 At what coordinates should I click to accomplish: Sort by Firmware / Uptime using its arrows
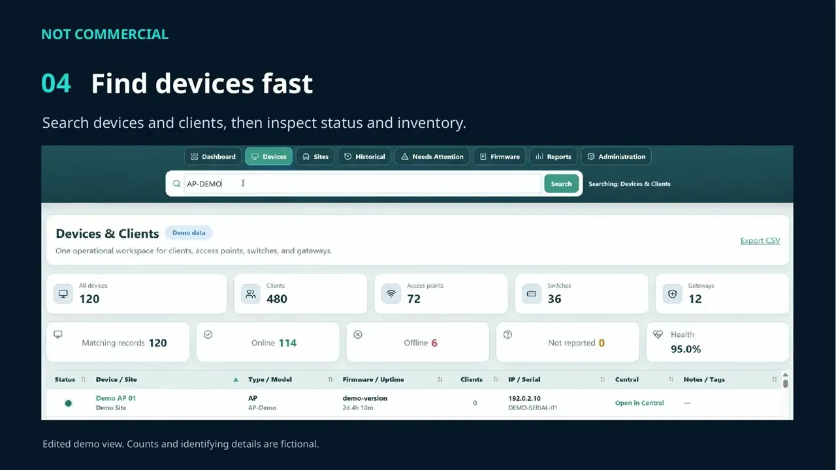coord(440,379)
